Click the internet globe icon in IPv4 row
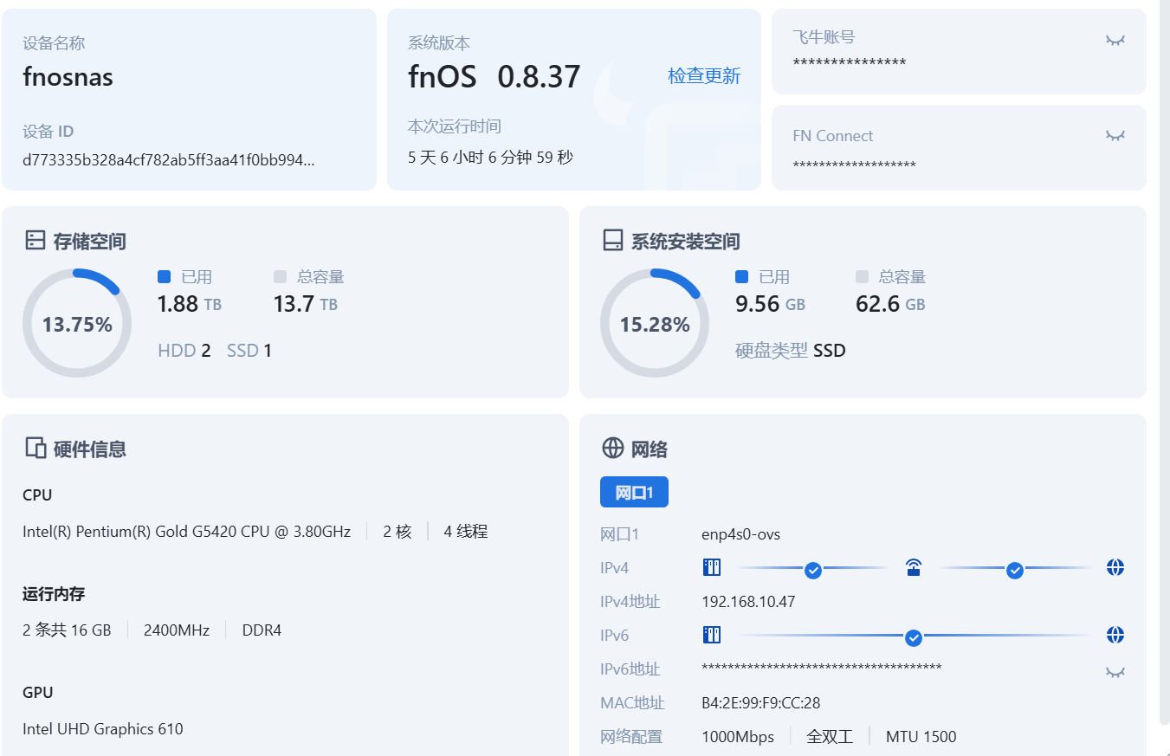The height and width of the screenshot is (756, 1170). [1115, 568]
